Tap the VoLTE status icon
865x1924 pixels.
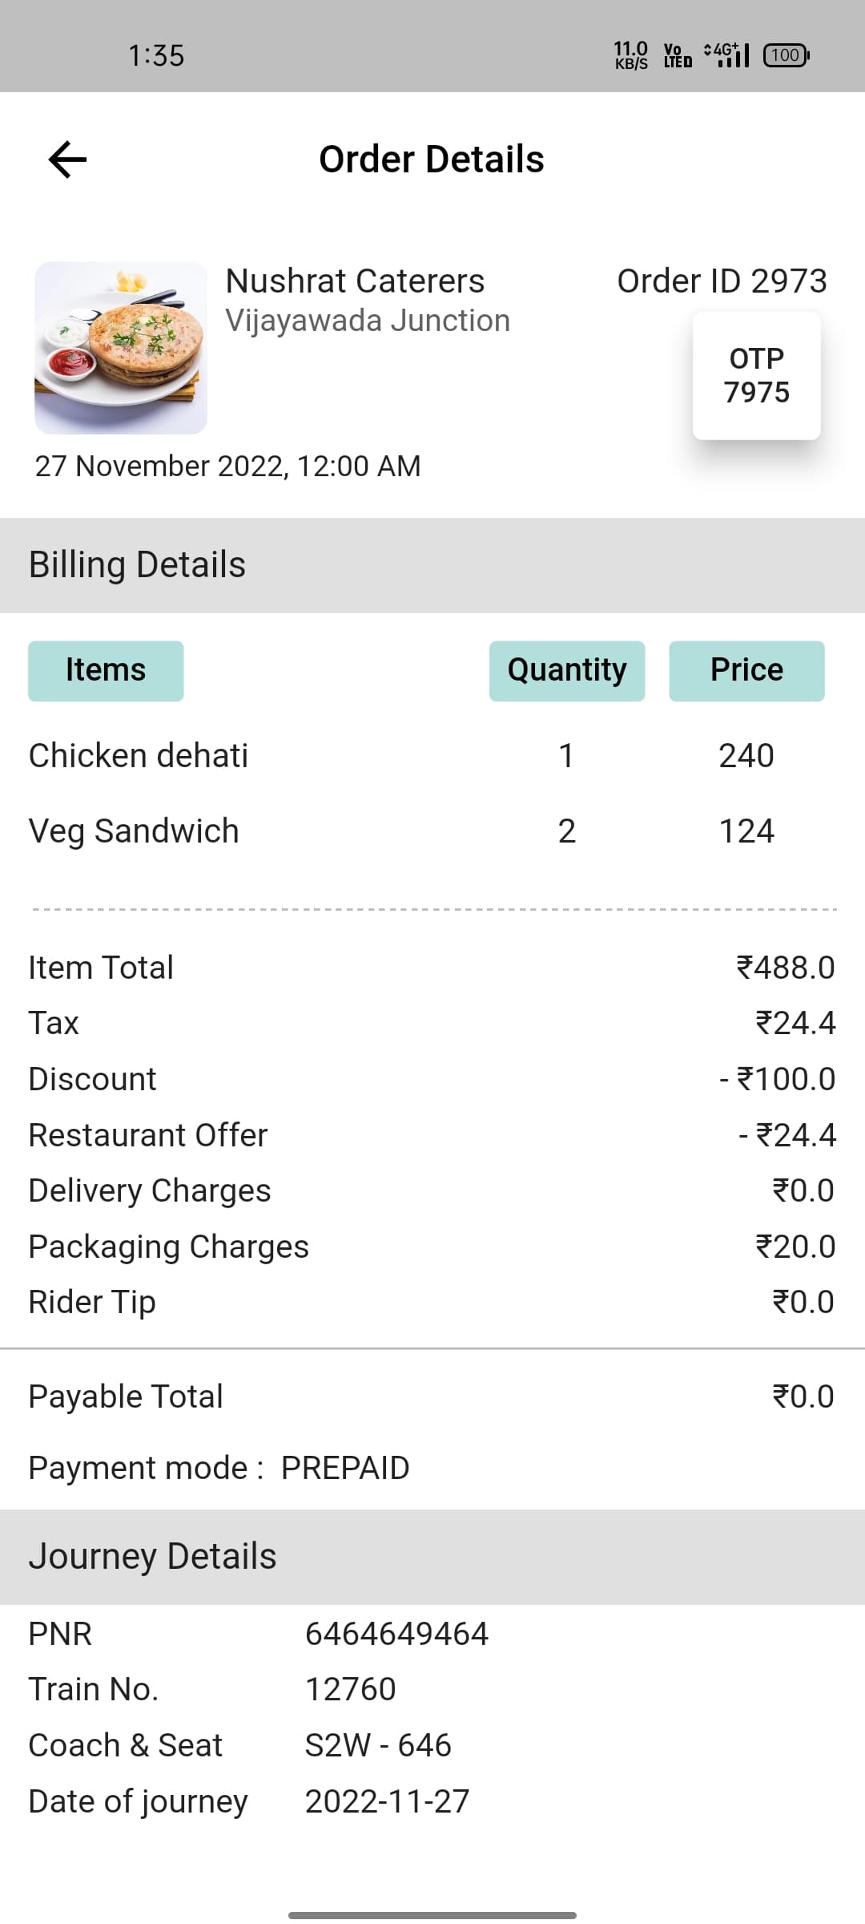(678, 55)
